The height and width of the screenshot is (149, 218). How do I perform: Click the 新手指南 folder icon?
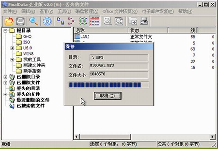(x=19, y=71)
